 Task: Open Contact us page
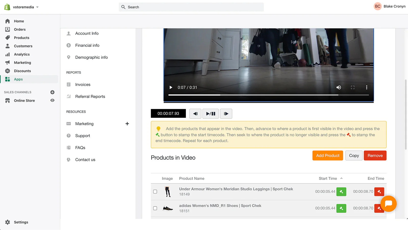[85, 160]
